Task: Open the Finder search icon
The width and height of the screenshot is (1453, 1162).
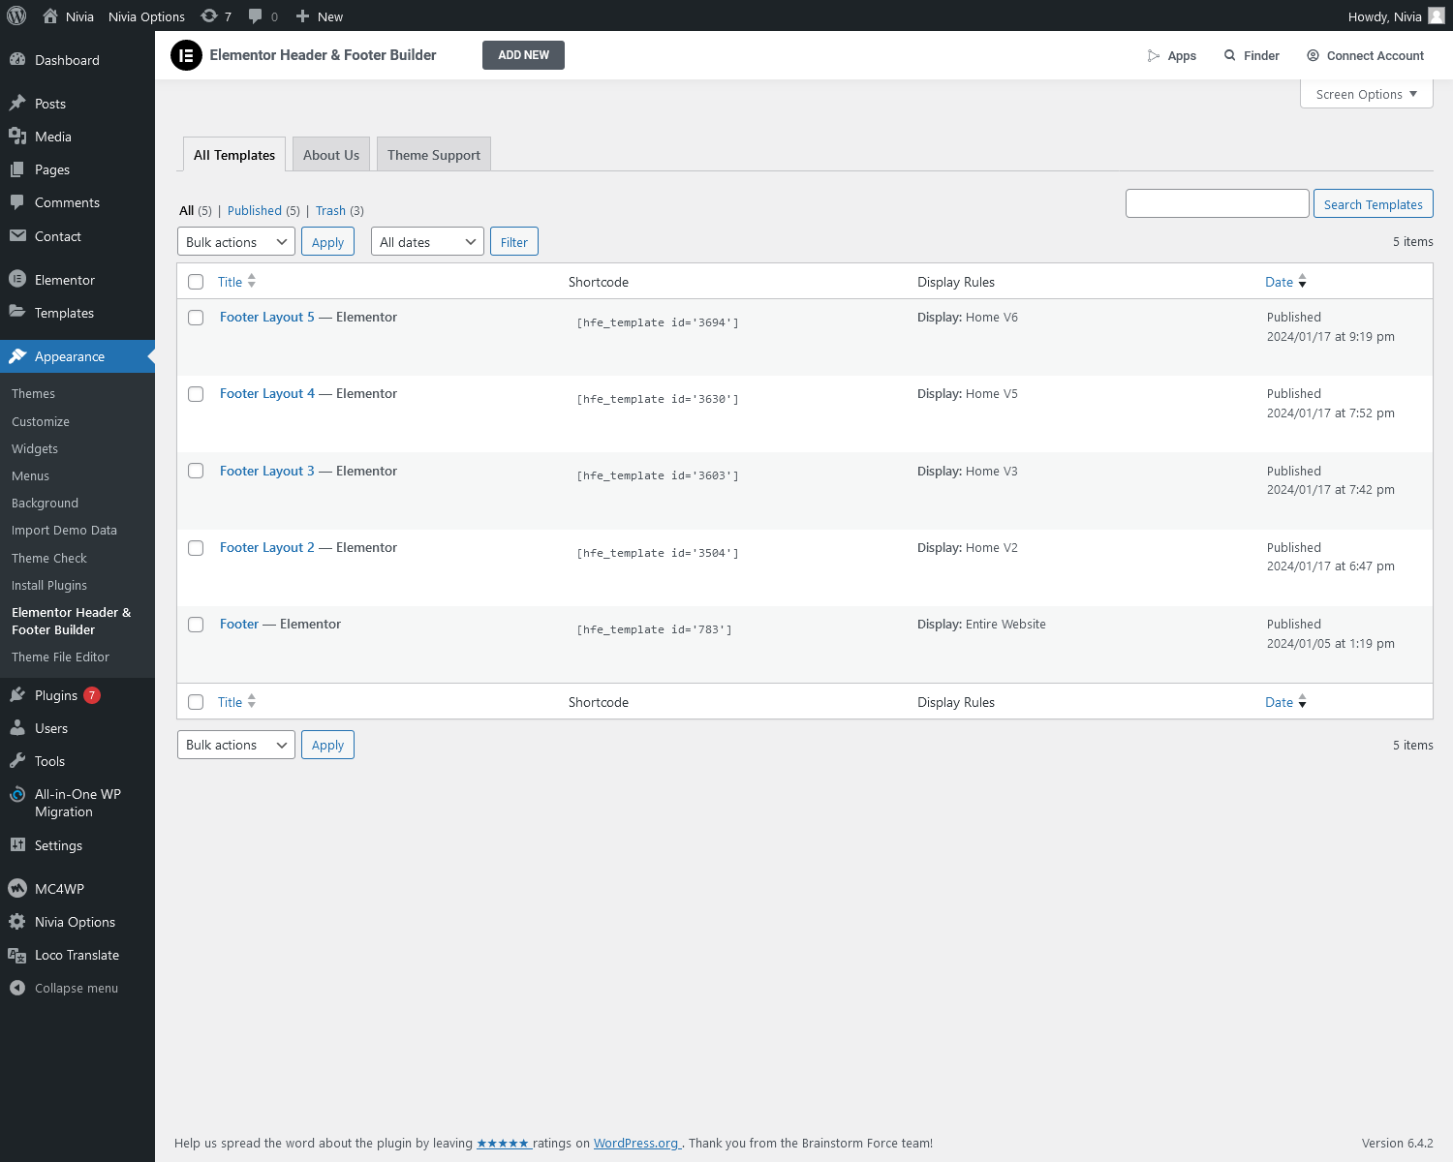Action: pos(1230,55)
